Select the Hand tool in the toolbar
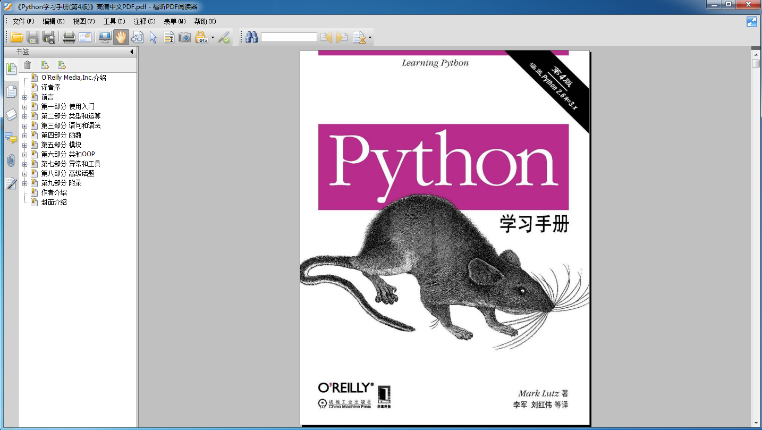The width and height of the screenshot is (762, 430). (122, 37)
